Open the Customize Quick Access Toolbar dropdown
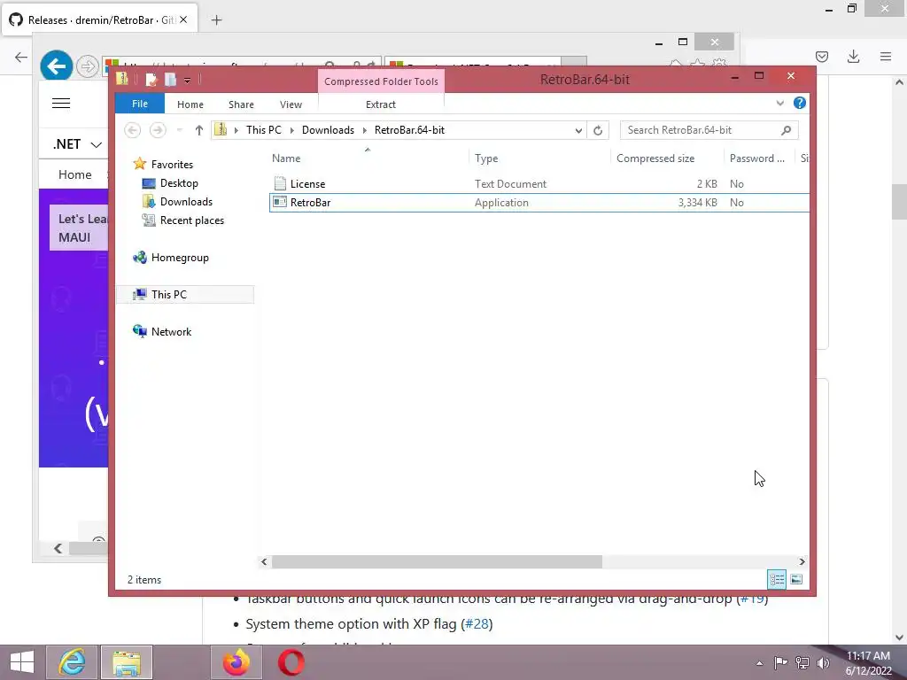907x680 pixels. 188,81
